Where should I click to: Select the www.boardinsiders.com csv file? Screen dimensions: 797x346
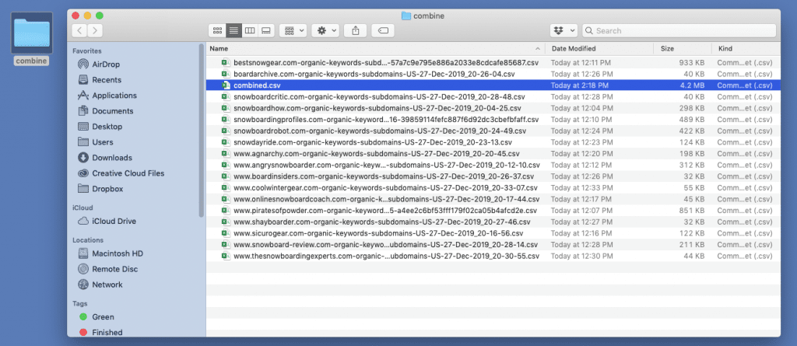[x=493, y=176]
